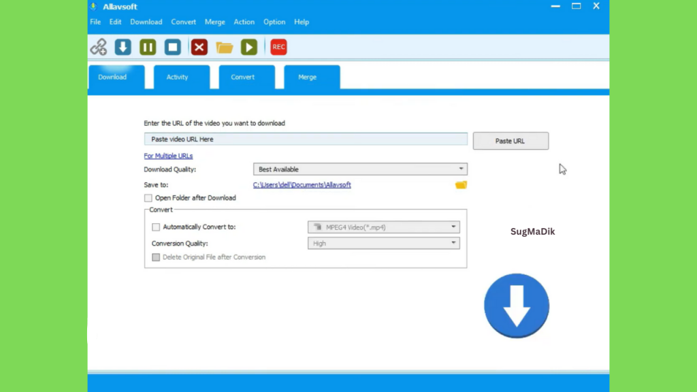Expand the Download Quality Best Available dropdown
Viewport: 697px width, 392px height.
[x=360, y=169]
